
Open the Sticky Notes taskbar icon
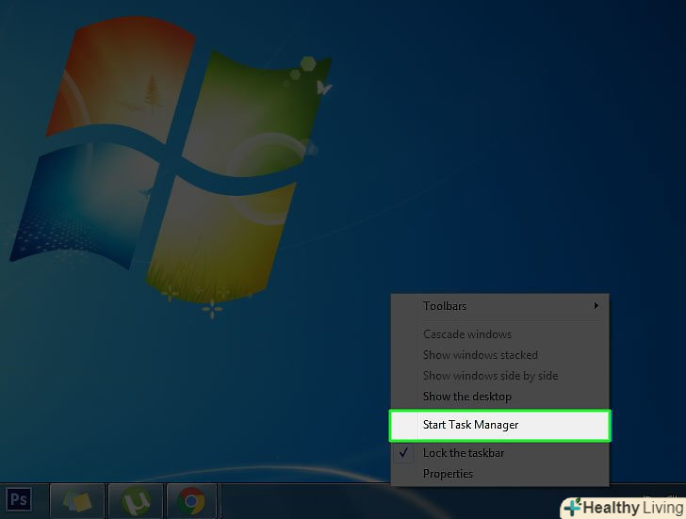coord(77,501)
